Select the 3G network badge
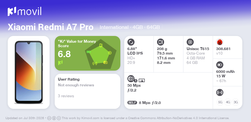Viewport: 251px width, 122px height. click(x=236, y=102)
